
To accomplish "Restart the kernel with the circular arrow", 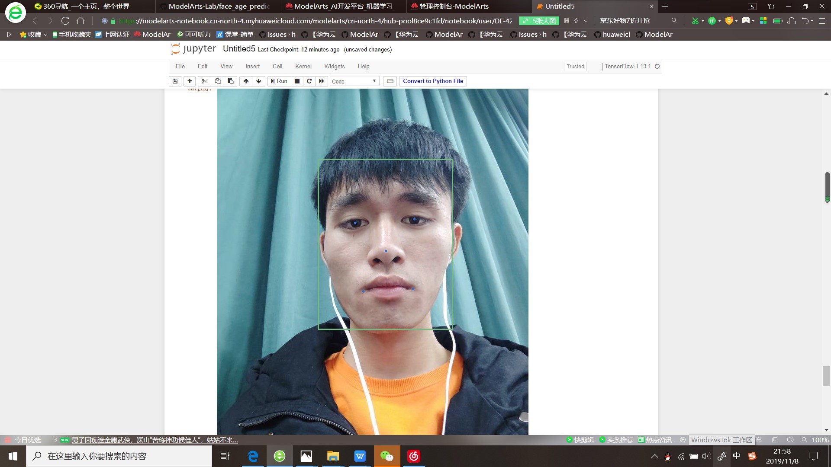I will pos(309,81).
